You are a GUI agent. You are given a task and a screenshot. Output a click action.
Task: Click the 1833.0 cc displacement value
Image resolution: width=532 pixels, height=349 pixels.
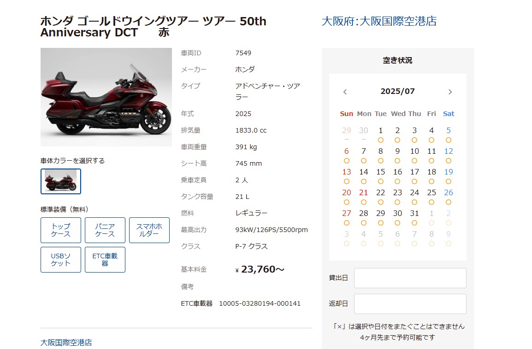click(x=251, y=130)
